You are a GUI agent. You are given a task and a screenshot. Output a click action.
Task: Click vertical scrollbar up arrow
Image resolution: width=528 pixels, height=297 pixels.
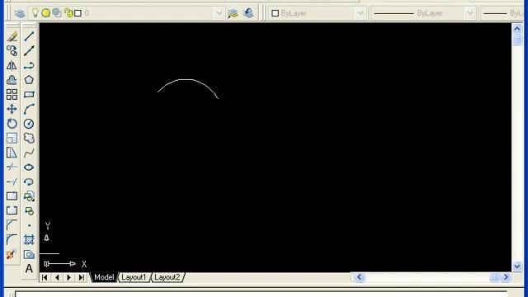(517, 29)
